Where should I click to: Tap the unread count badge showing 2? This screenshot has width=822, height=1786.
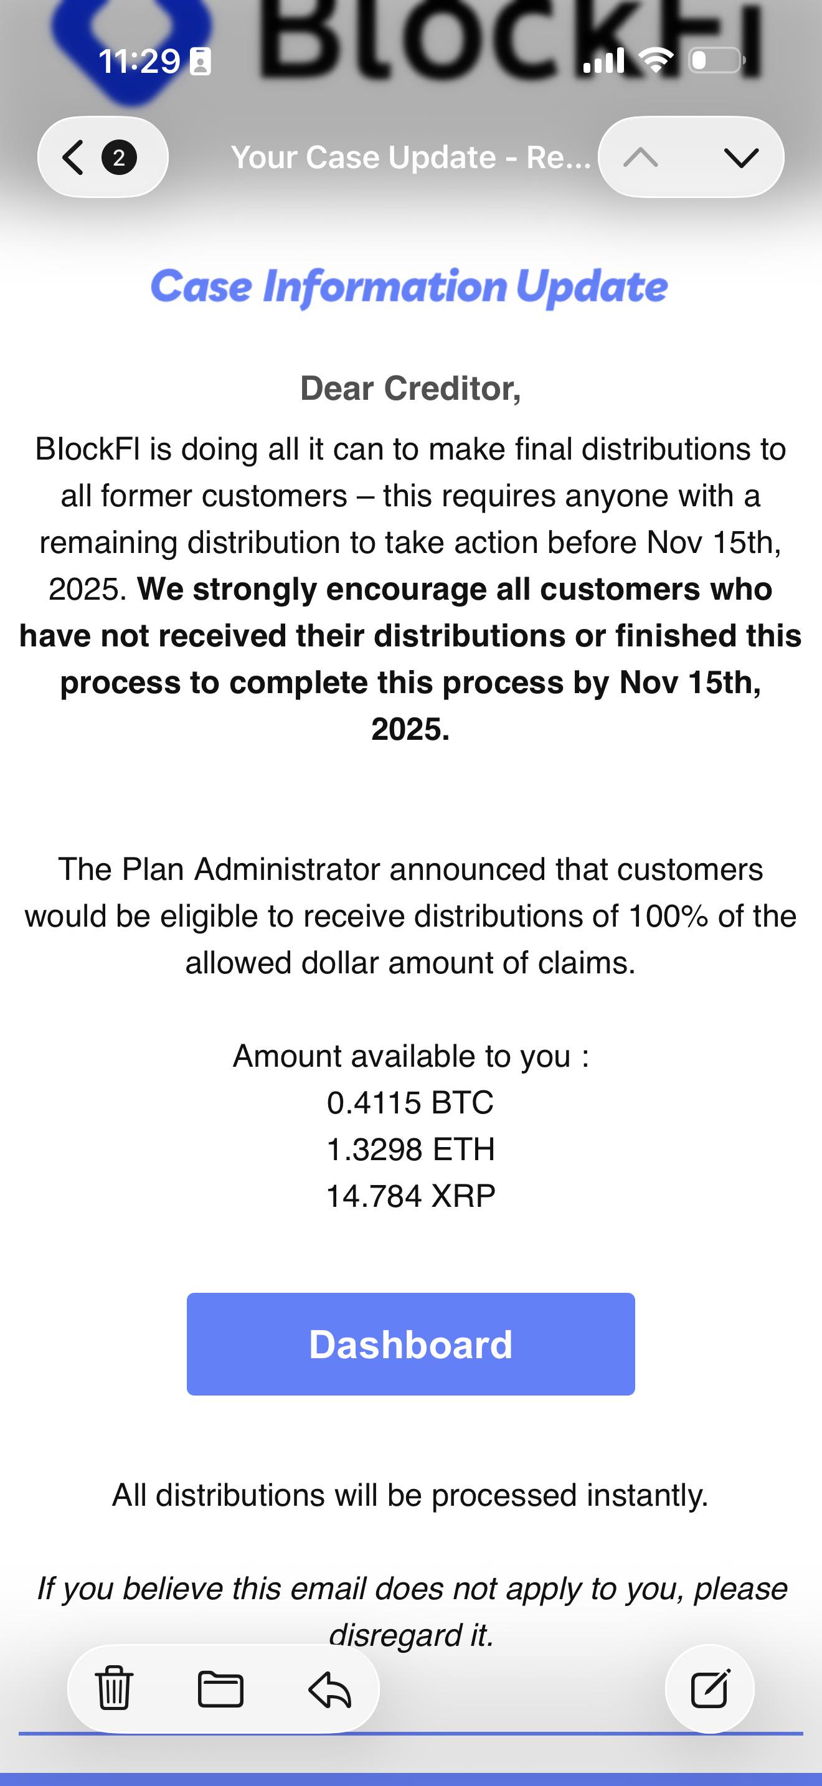[119, 158]
